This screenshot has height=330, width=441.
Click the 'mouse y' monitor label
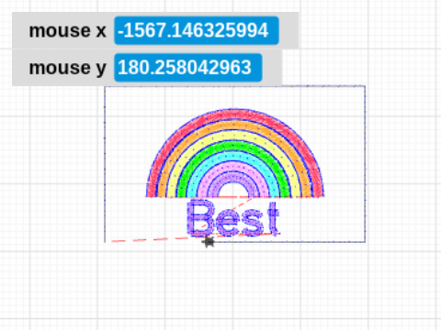(x=67, y=68)
